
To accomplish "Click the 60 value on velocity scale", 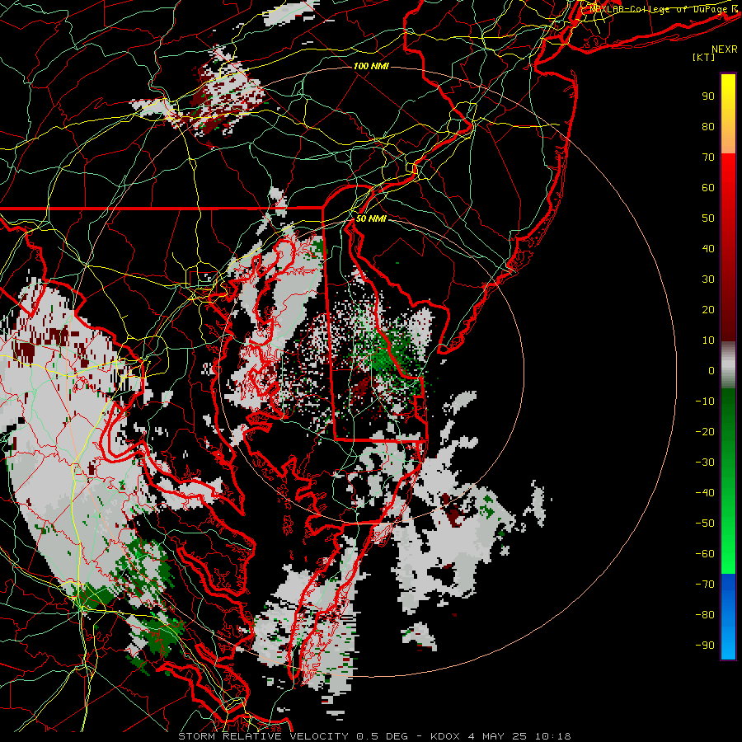I will 708,187.
